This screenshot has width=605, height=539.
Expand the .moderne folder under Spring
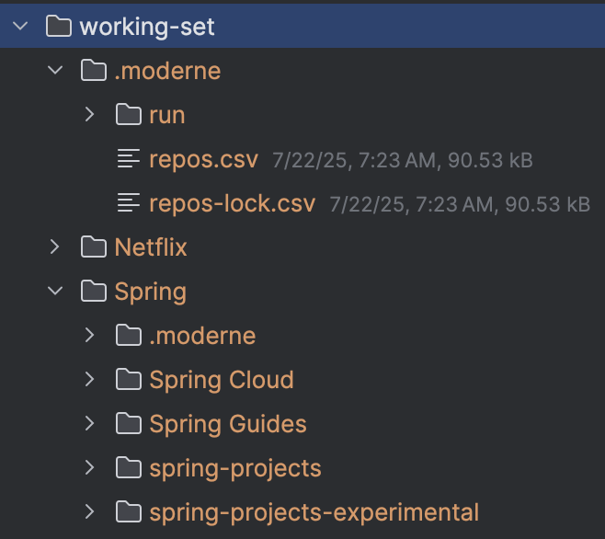tap(89, 335)
